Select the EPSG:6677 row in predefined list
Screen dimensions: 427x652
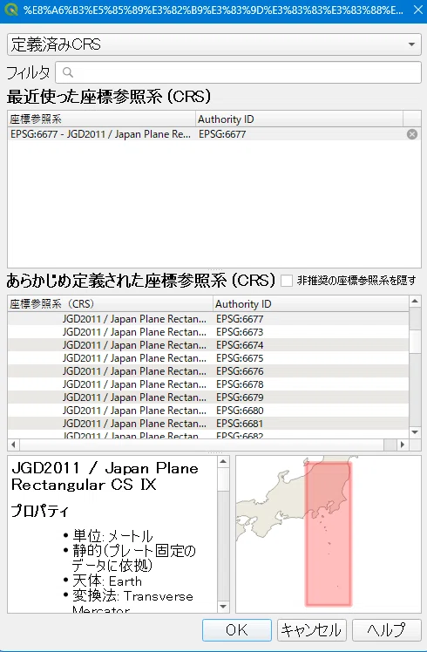[x=208, y=319]
